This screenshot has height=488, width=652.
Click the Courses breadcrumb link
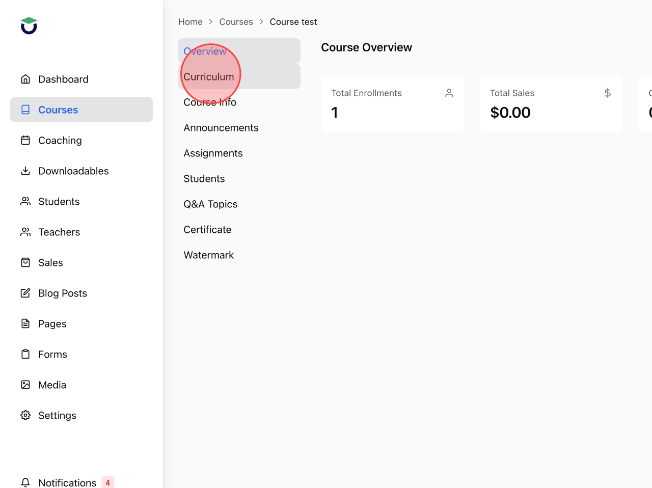coord(236,22)
